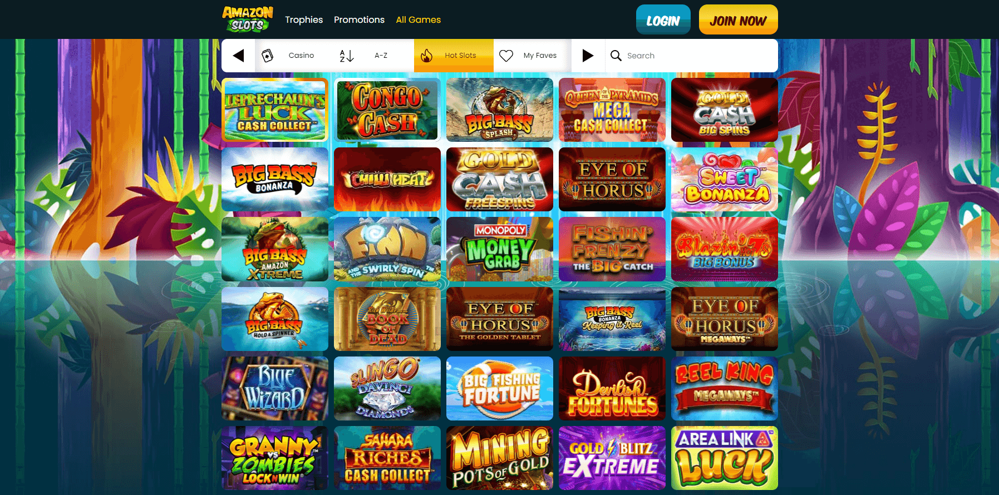Click the Hot Slots flame icon
Viewport: 999px width, 495px height.
click(x=426, y=56)
